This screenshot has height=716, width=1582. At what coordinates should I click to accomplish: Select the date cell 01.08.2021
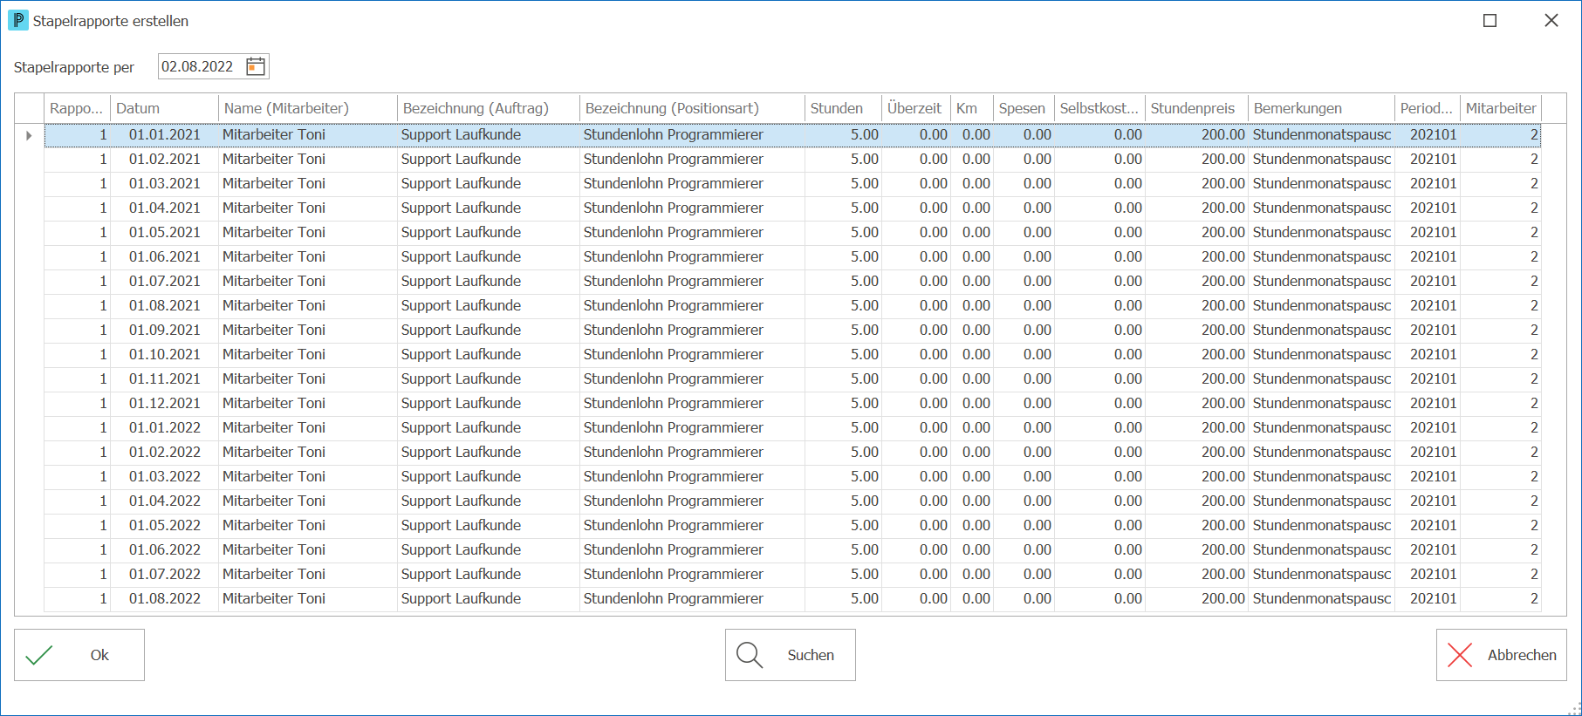pyautogui.click(x=164, y=305)
